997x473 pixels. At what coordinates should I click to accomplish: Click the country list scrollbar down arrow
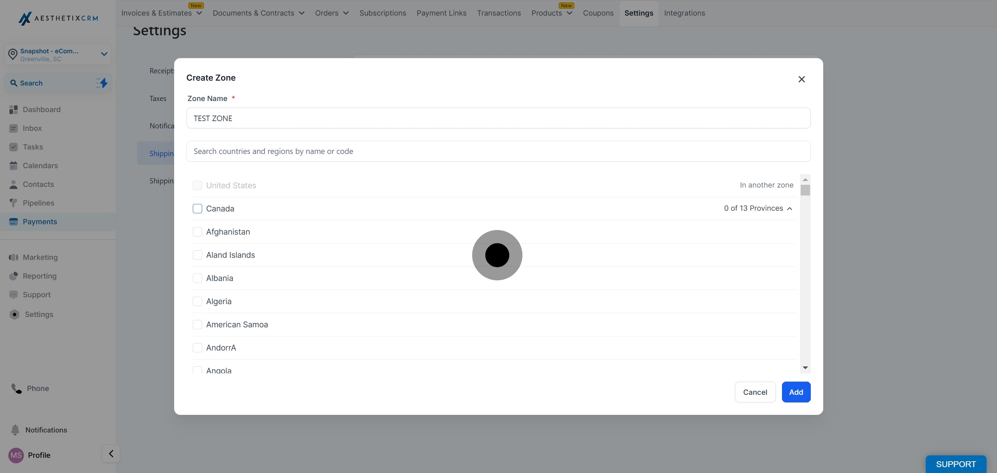click(805, 368)
